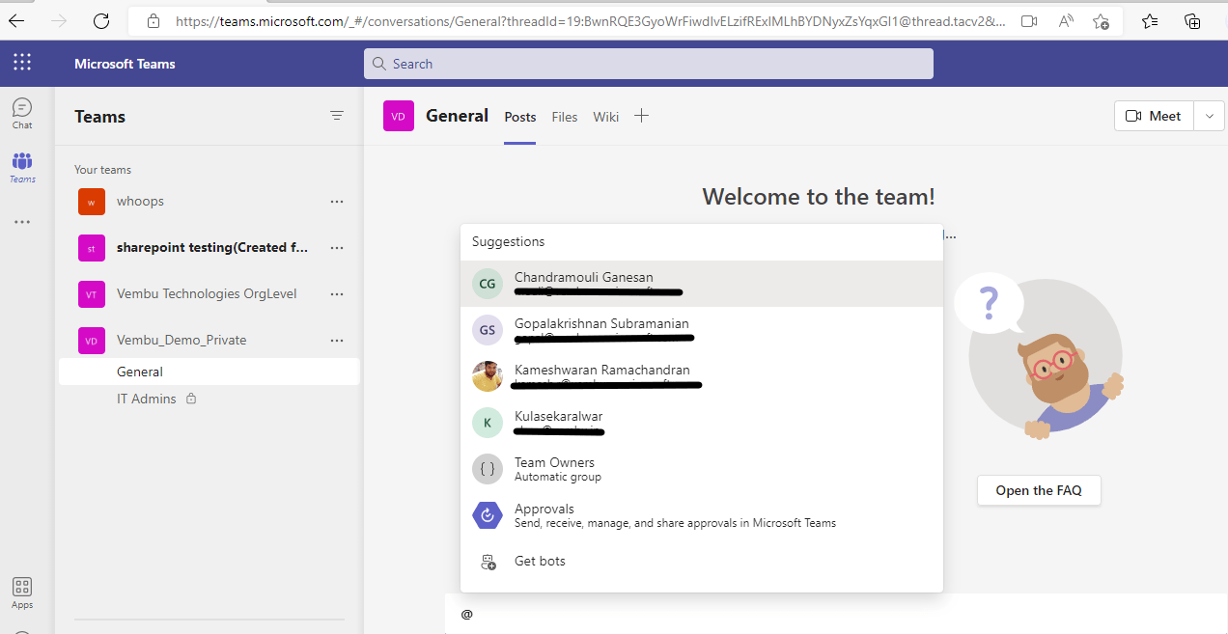The height and width of the screenshot is (634, 1228).
Task: Open more options for Vembu Technologies OrgLevel
Action: tap(337, 294)
